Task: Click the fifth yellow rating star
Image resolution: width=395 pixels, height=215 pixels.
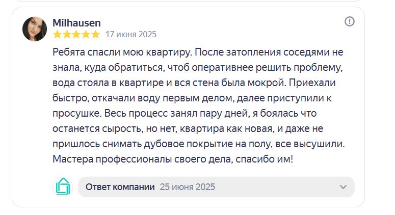Action: pyautogui.click(x=95, y=34)
